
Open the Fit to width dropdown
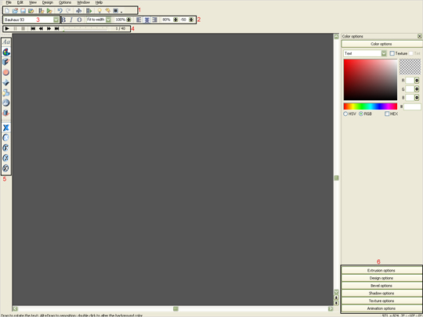[108, 20]
